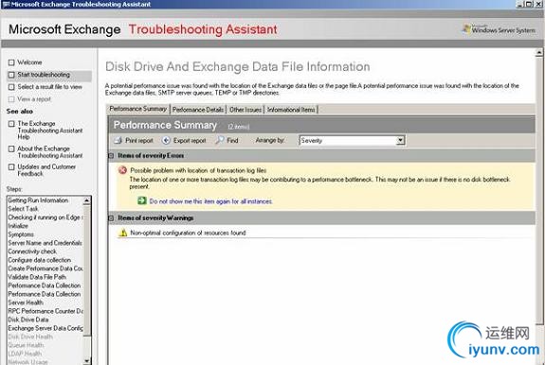This screenshot has height=365, width=545.
Task: Click the red error icon for transaction log
Action: 122,170
